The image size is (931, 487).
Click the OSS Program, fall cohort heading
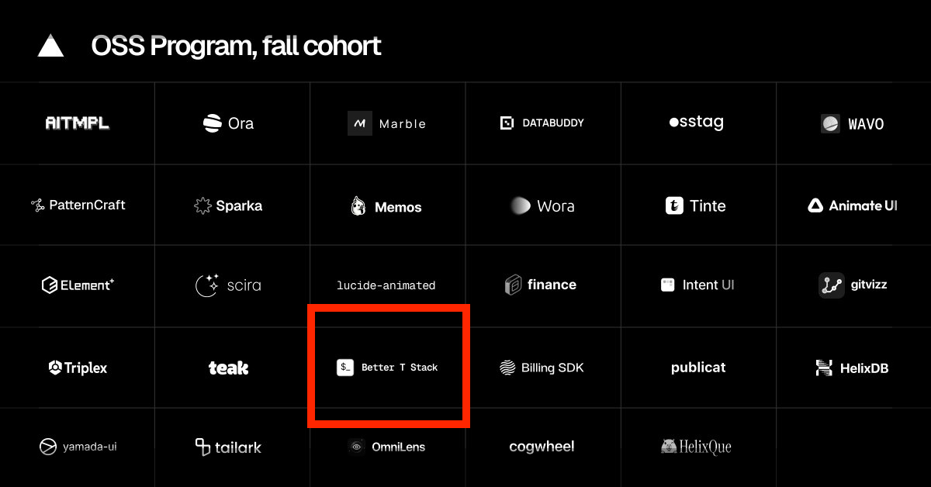236,47
